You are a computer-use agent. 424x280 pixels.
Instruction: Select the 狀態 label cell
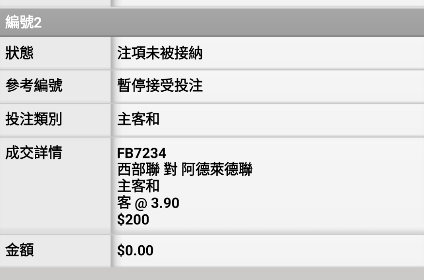click(x=55, y=53)
